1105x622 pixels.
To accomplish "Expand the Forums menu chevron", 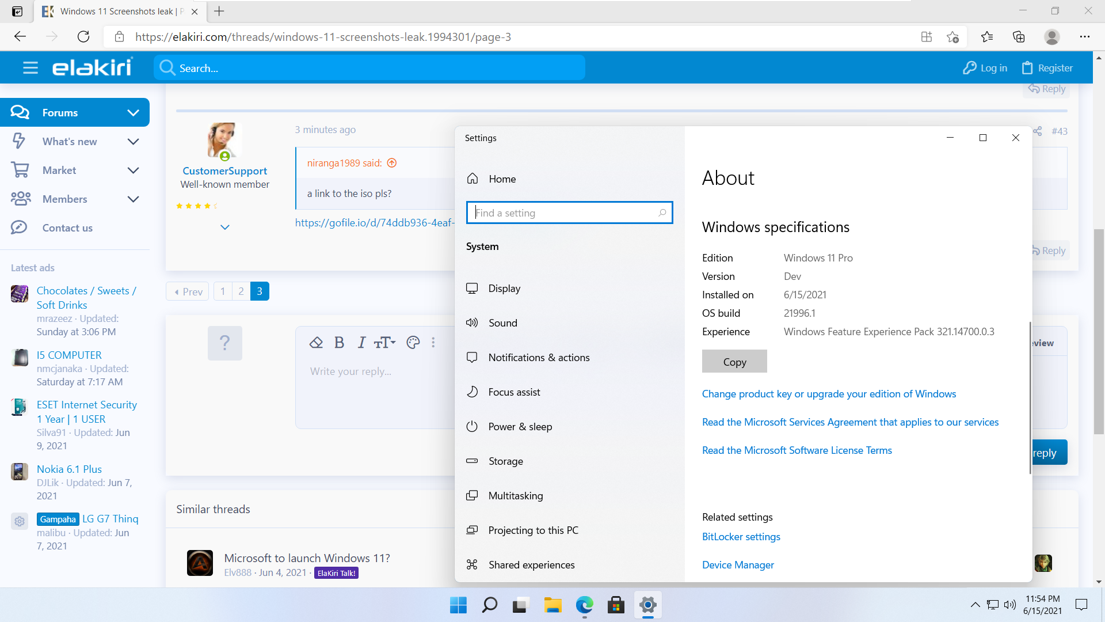I will coord(133,113).
